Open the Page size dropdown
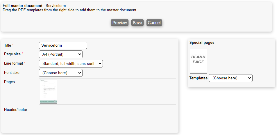This screenshot has width=277, height=135. coord(60,54)
